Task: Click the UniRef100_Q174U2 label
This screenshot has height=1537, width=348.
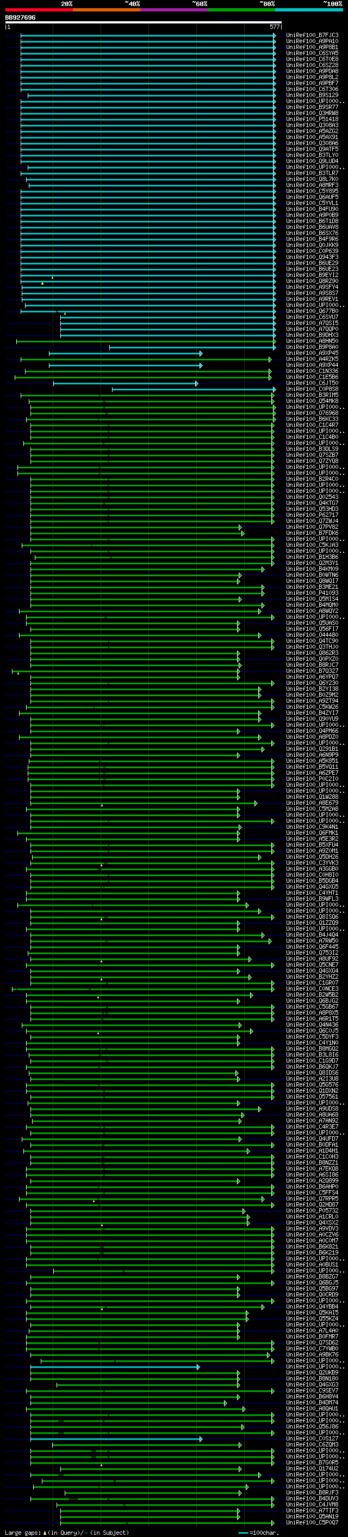Action: point(312,1469)
